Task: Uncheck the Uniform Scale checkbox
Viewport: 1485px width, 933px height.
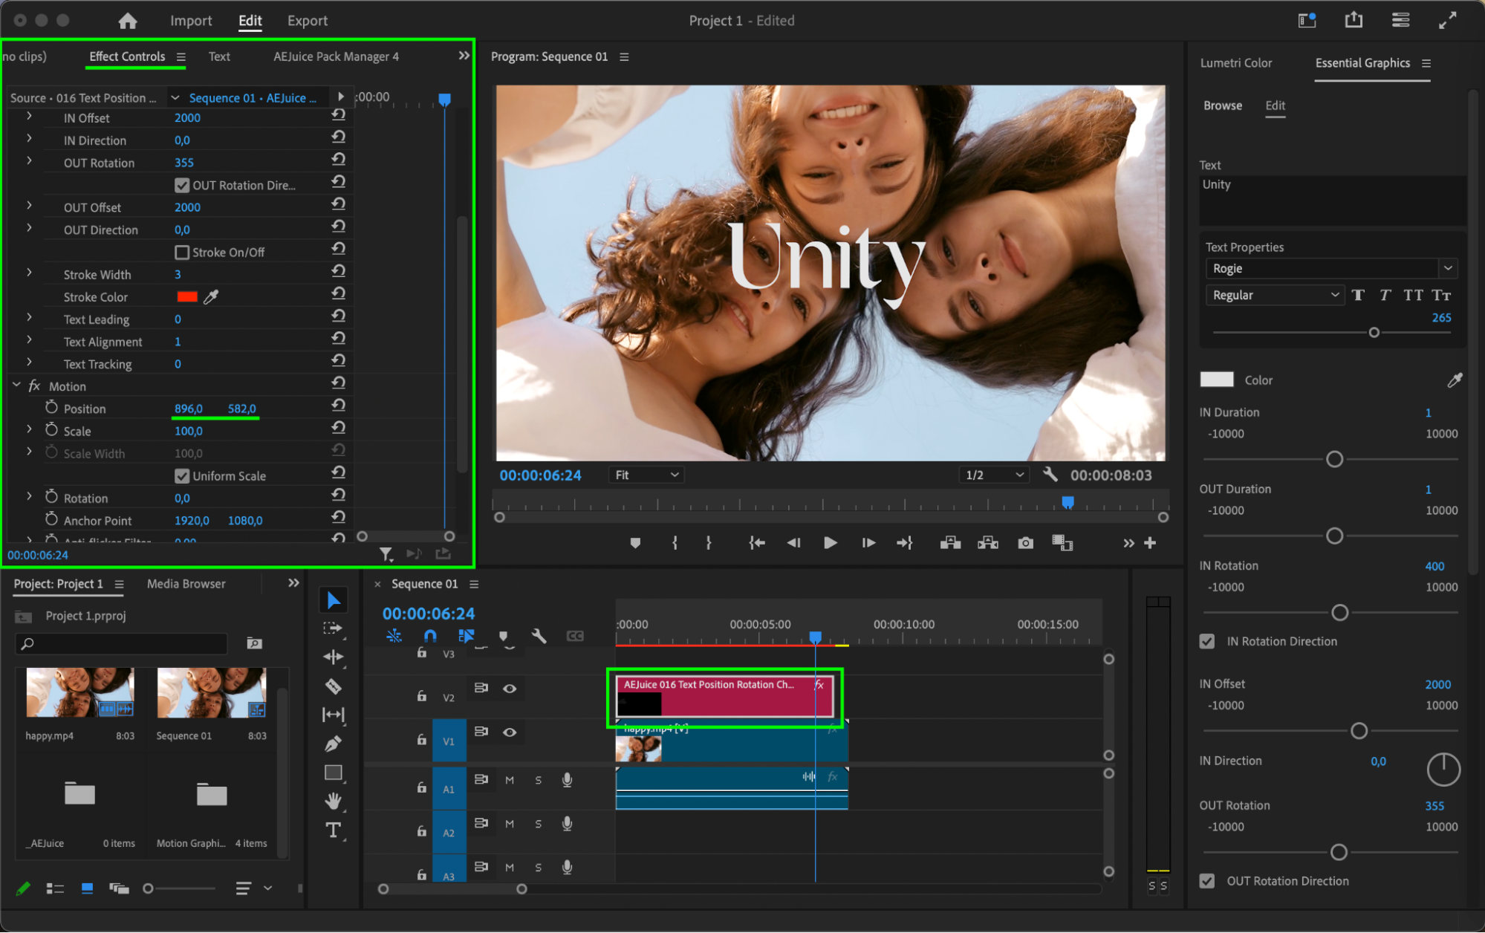Action: click(x=181, y=476)
